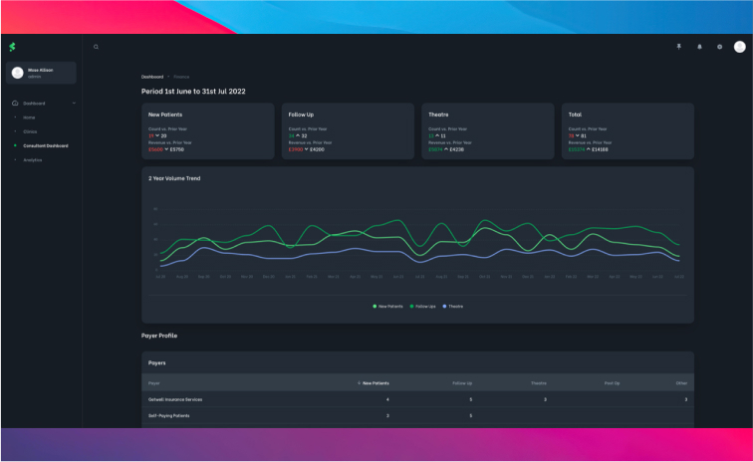Viewport: 753px width, 462px height.
Task: Click the New Patients summary card title
Action: pos(165,115)
